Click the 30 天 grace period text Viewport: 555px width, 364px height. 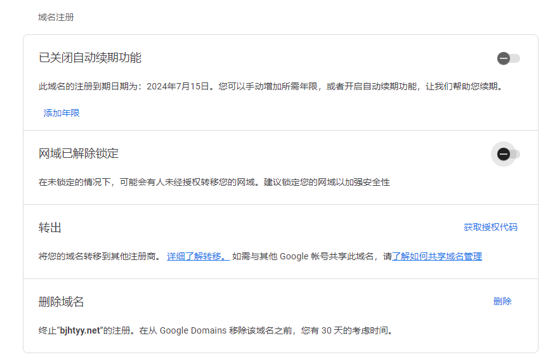pyautogui.click(x=332, y=330)
